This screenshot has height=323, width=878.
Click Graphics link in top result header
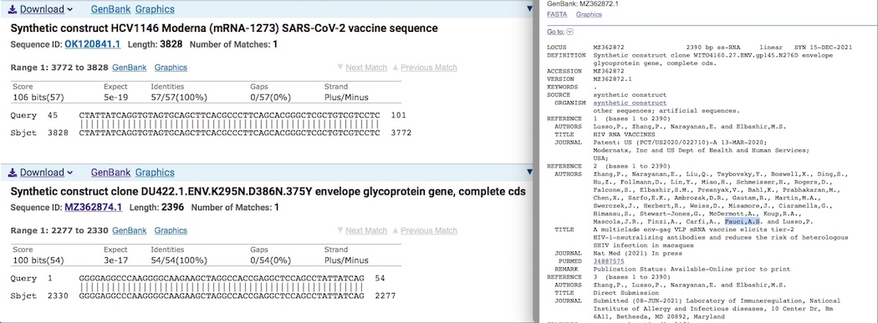coord(155,9)
